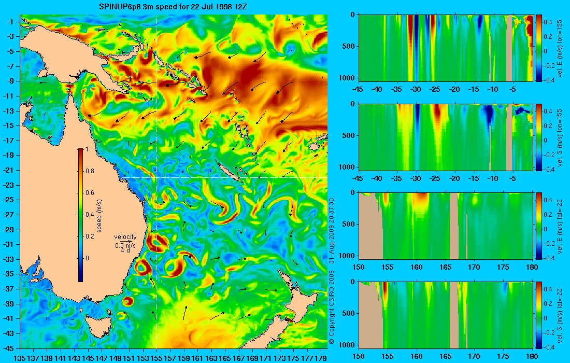Click latitude tick -45 on the main map axis
Viewport: 570px width, 363px height.
(x=8, y=348)
